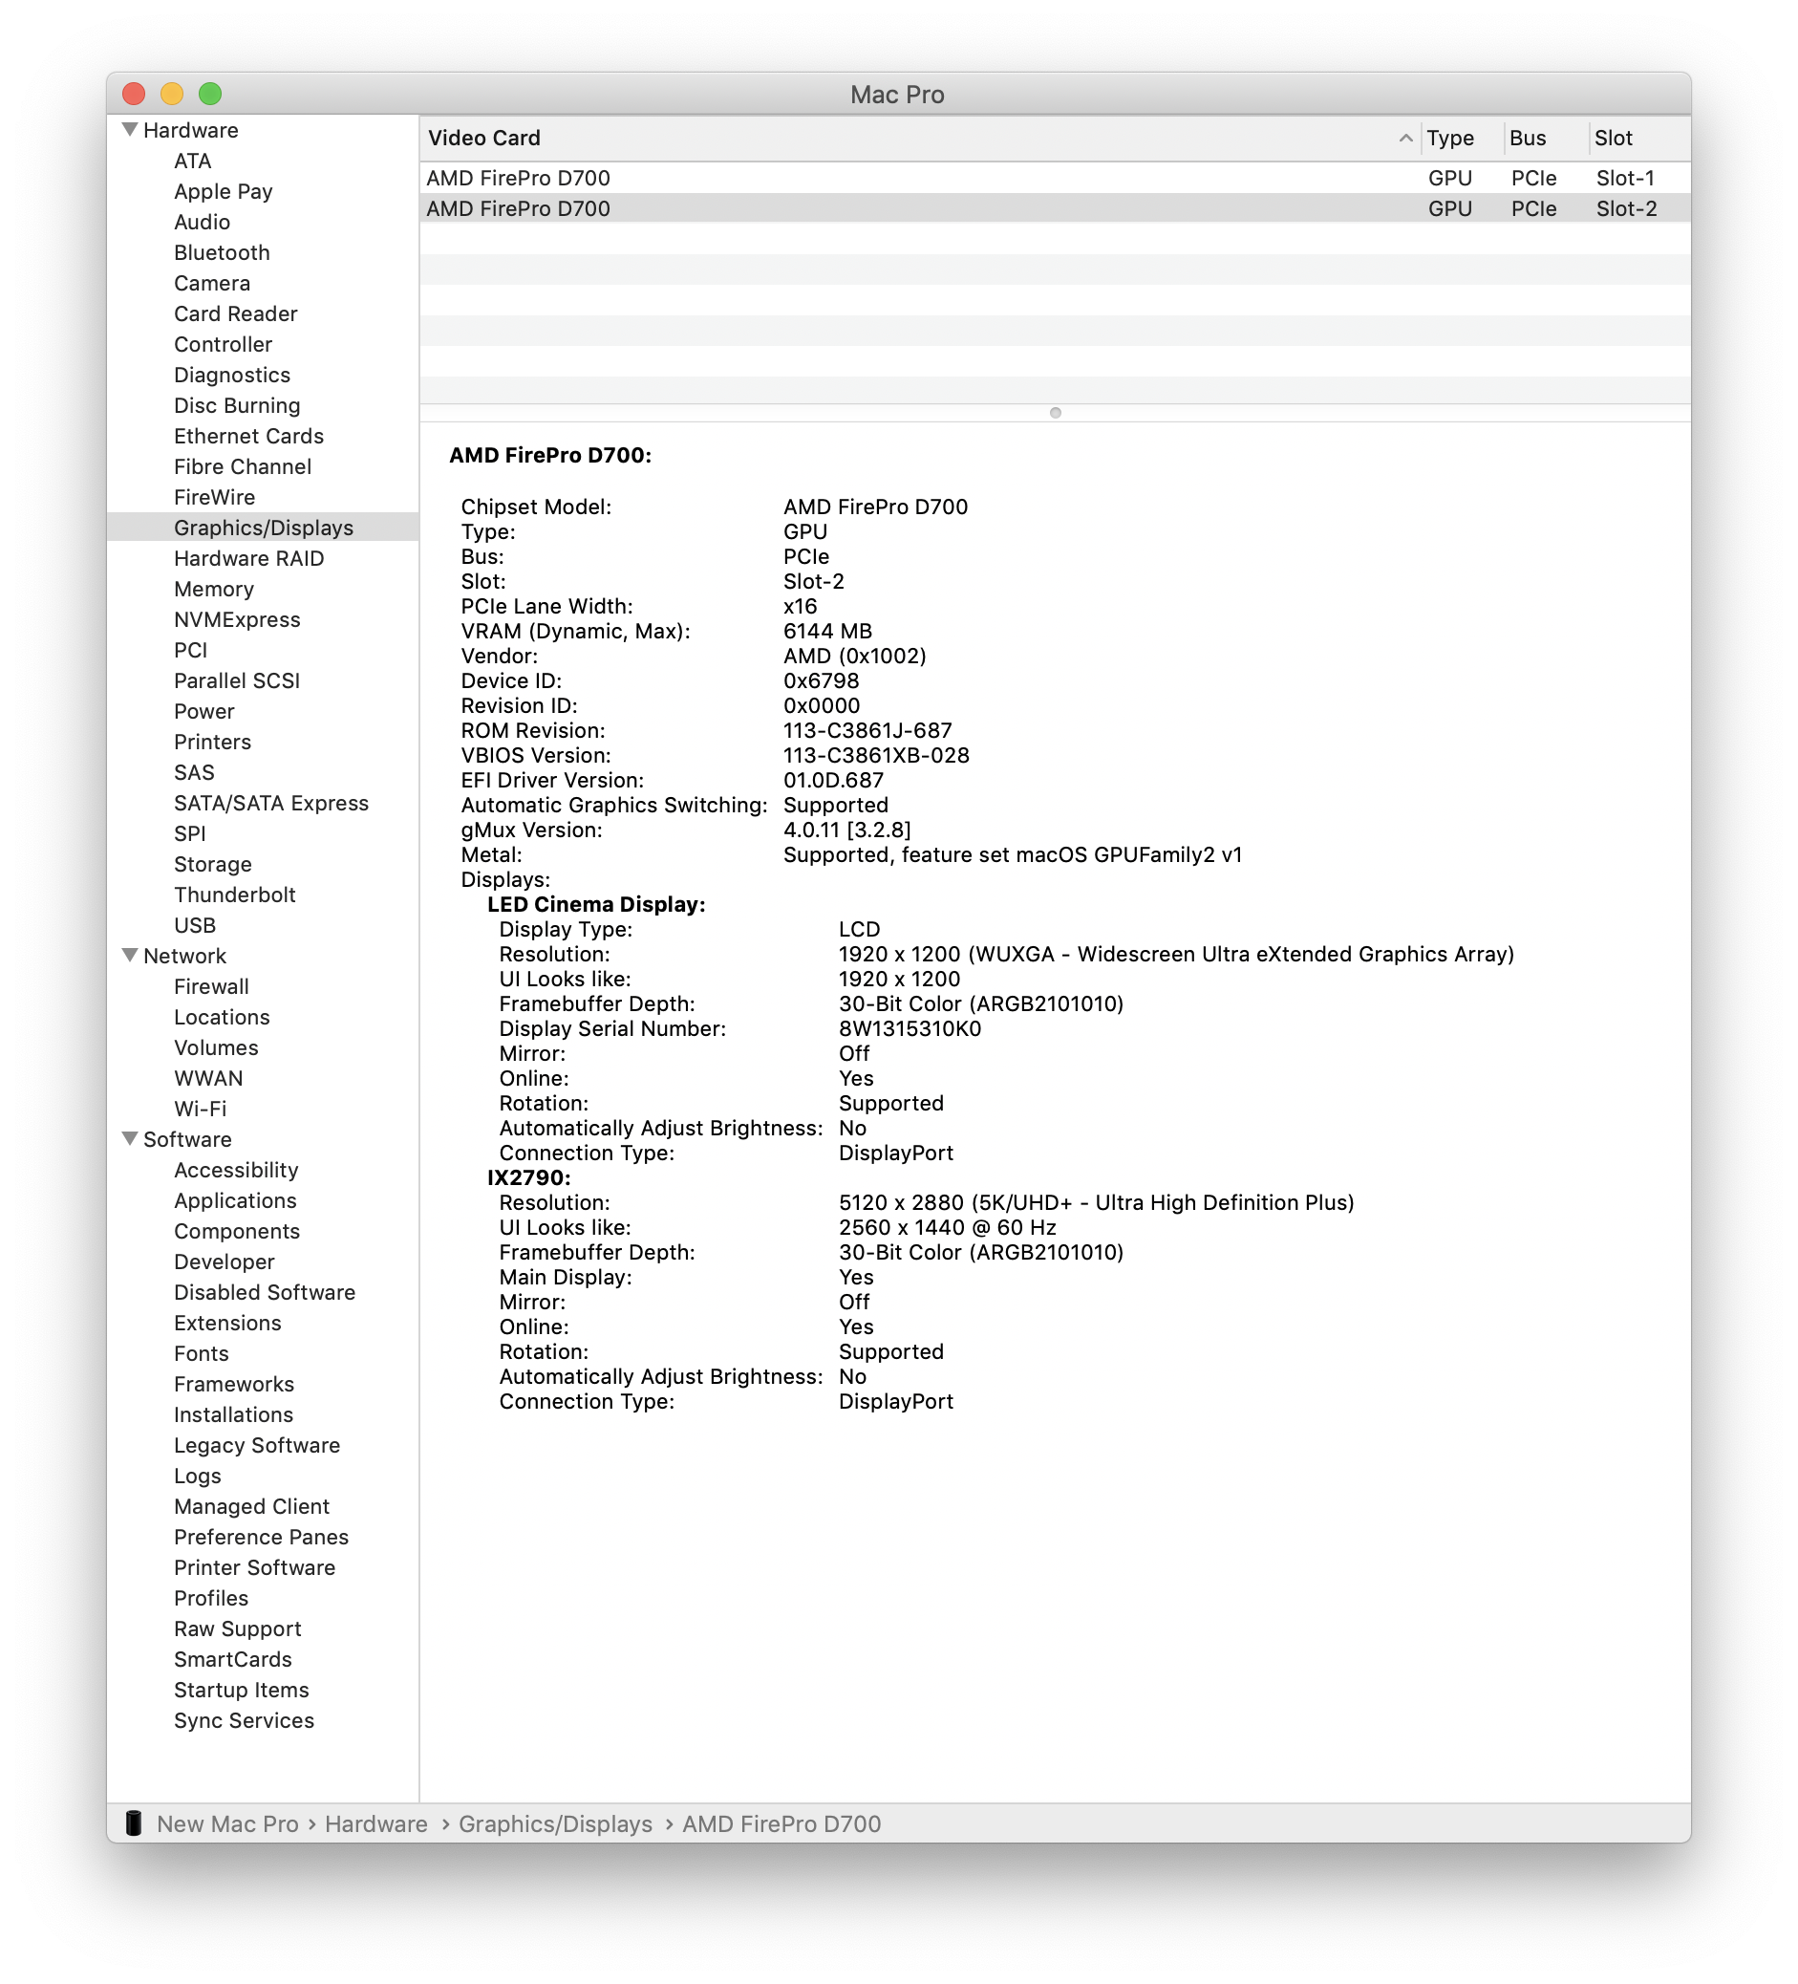The image size is (1798, 1984).
Task: Select AMD FirePro D700 in Slot-2 row
Action: (1055, 208)
